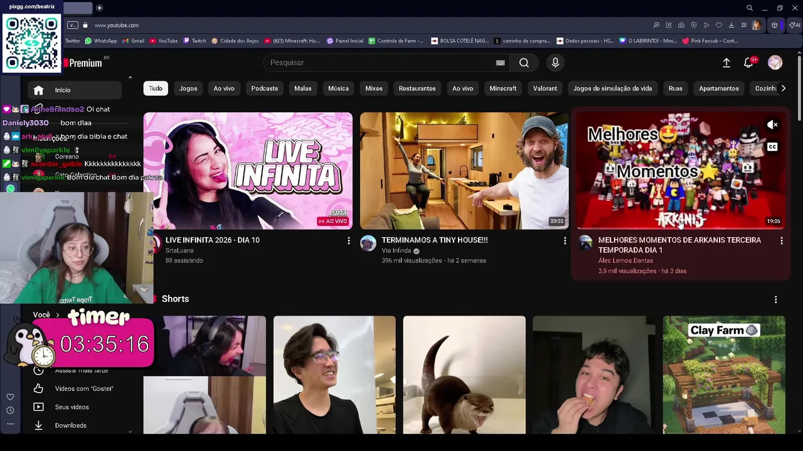Click the browser player arrow icon

coord(706,25)
